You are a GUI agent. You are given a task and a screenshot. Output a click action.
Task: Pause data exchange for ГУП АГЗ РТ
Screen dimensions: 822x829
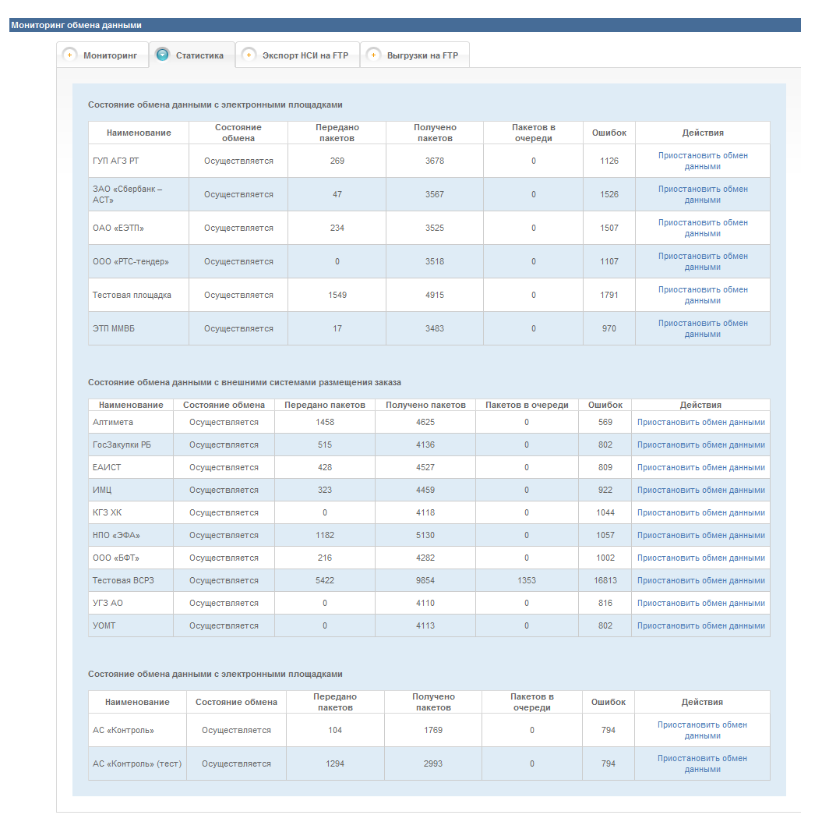click(x=703, y=161)
